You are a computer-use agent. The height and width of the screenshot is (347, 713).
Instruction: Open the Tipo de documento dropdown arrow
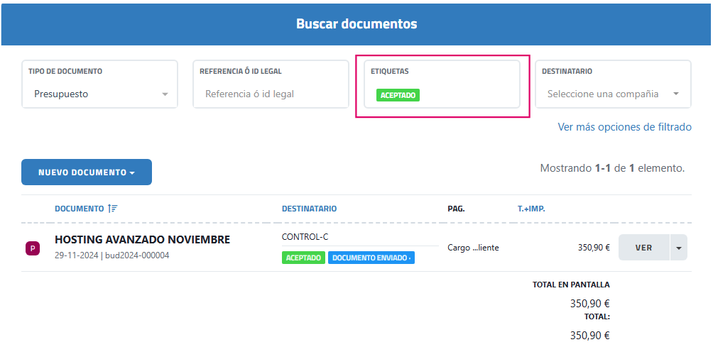tap(165, 94)
